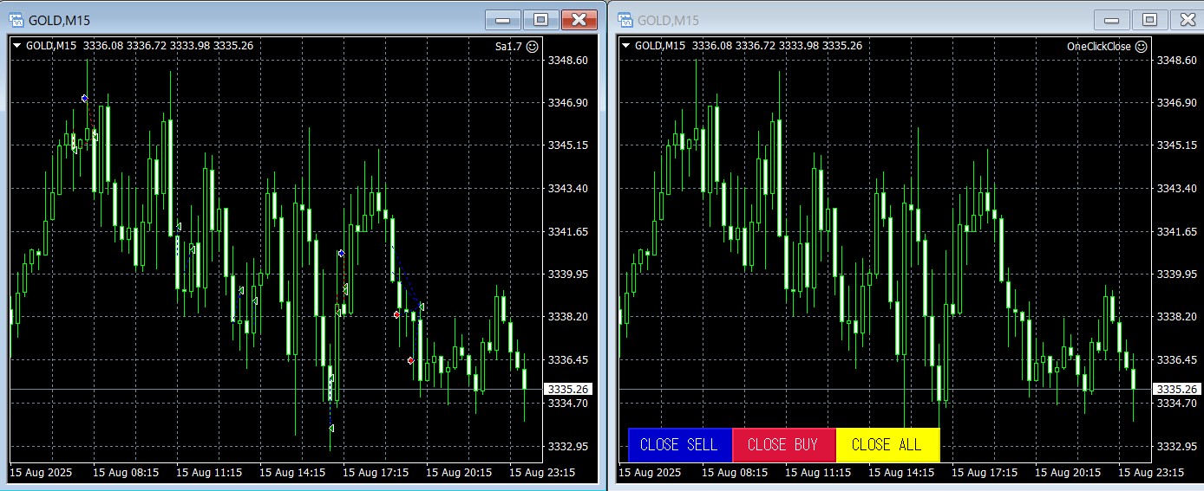Click the 3338.20 price label in left chart
The height and width of the screenshot is (491, 1204).
click(x=568, y=317)
